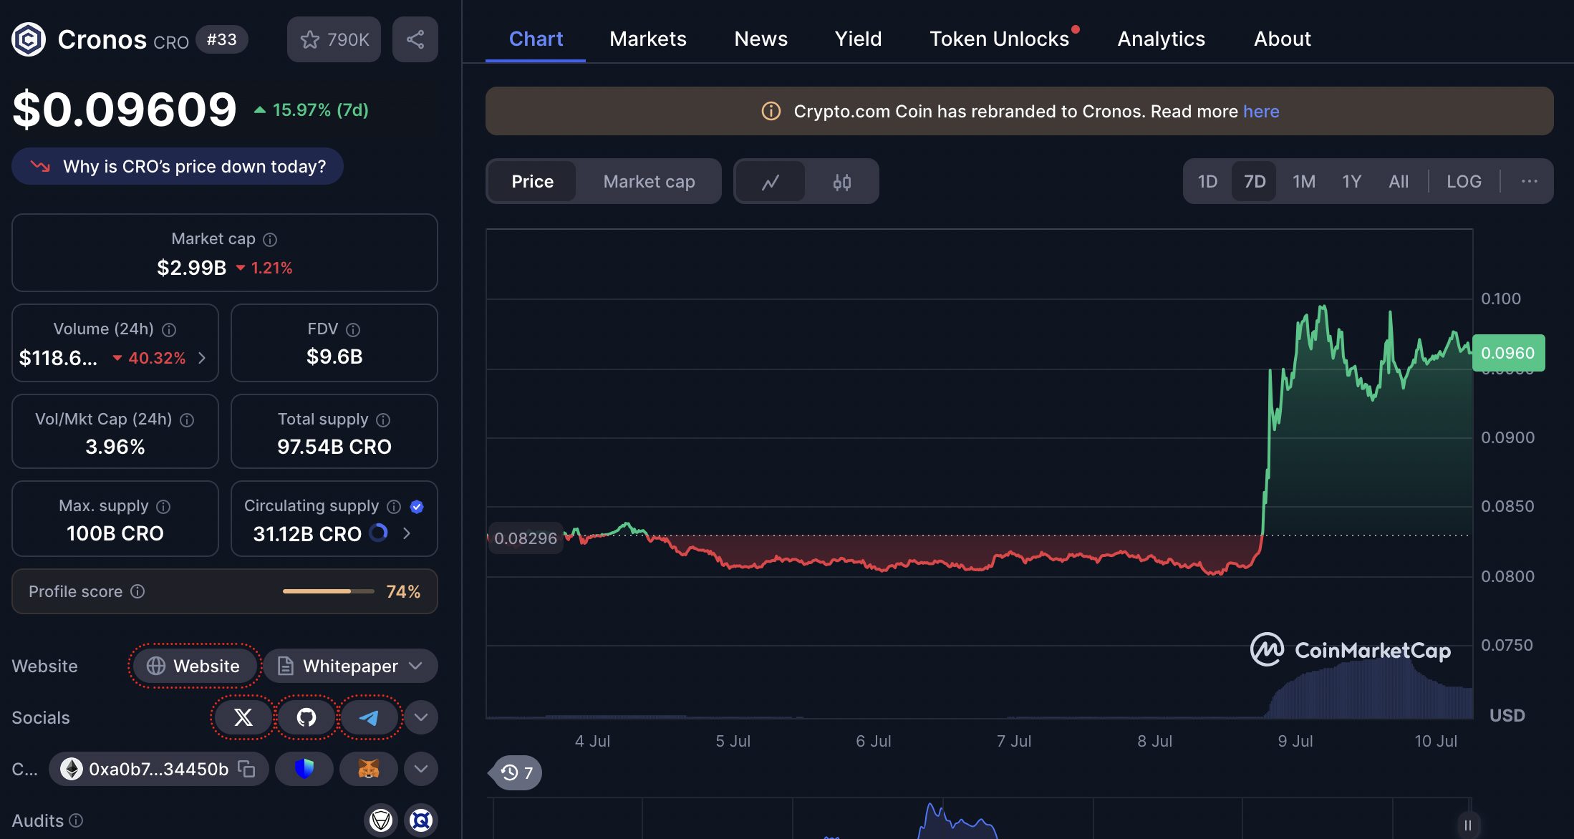The image size is (1574, 839).
Task: Click the FDV info icon
Action: click(353, 330)
